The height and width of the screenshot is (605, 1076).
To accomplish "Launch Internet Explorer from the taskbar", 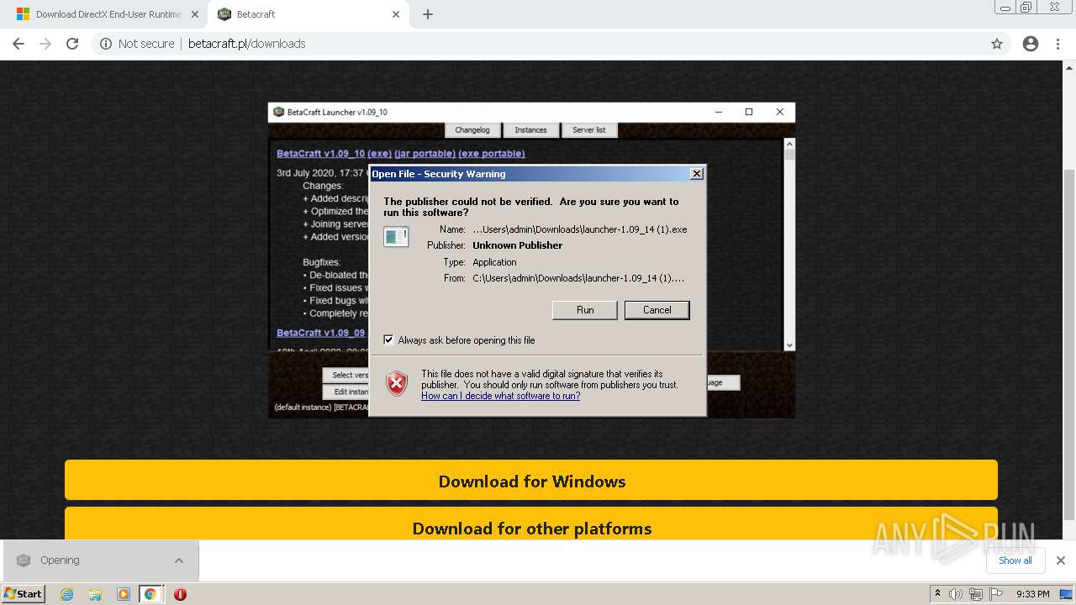I will tap(67, 594).
